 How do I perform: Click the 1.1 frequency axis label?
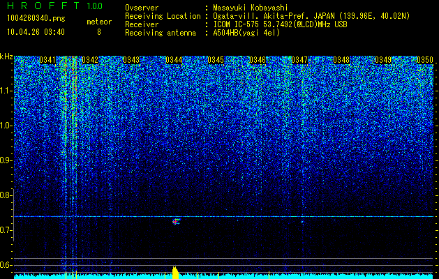[6, 91]
